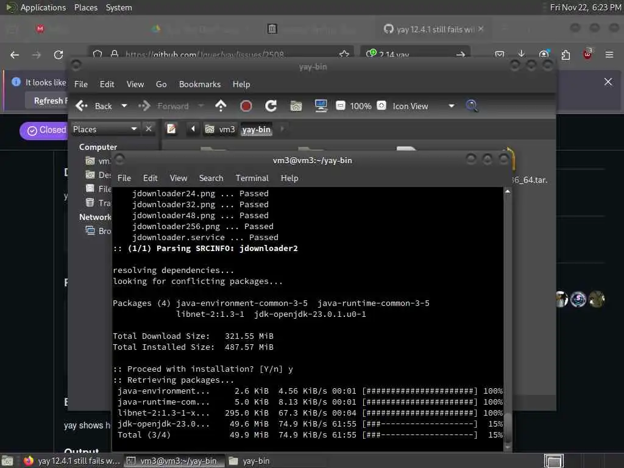Open the Computer toolbar icon
The image size is (624, 468).
click(x=321, y=106)
